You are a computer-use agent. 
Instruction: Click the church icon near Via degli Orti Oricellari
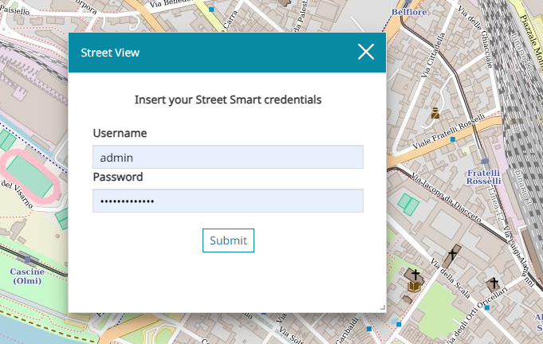click(494, 283)
